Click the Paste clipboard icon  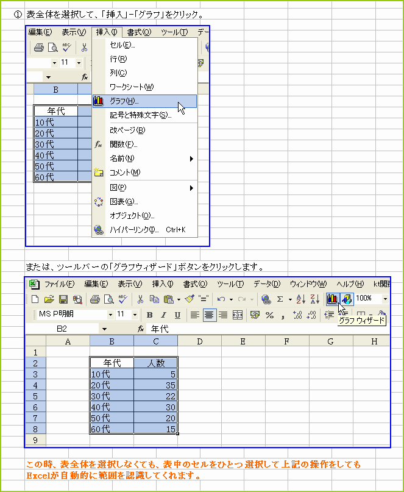pyautogui.click(x=169, y=299)
